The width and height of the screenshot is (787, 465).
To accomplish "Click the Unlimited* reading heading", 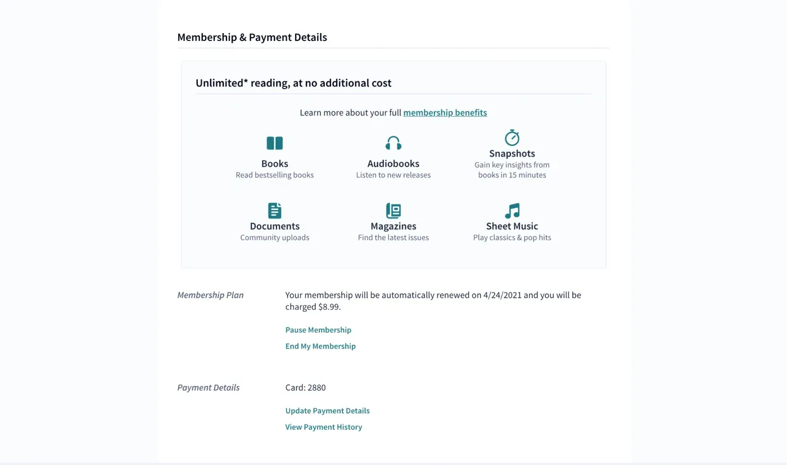I will [293, 83].
